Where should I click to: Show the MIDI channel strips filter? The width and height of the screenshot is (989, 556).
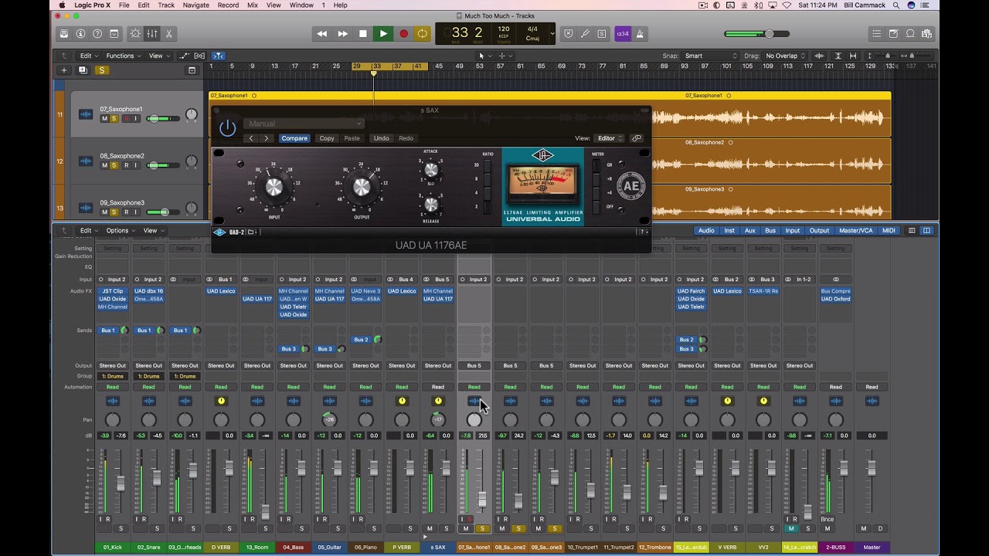tap(889, 230)
